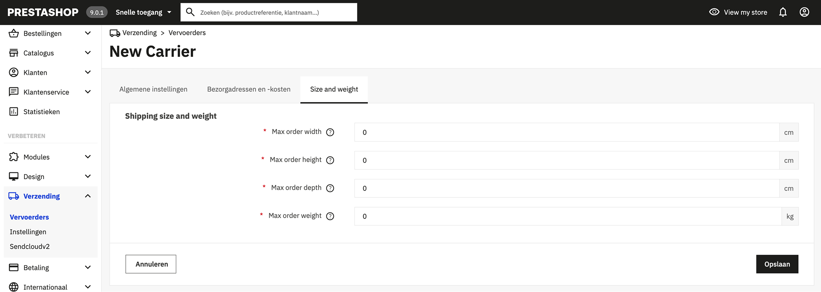
Task: Open the Snelle toegang dropdown
Action: point(144,12)
